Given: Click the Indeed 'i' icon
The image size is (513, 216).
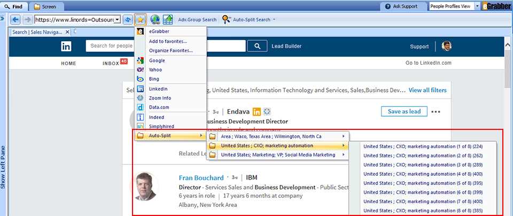Looking at the screenshot, I should (x=141, y=117).
